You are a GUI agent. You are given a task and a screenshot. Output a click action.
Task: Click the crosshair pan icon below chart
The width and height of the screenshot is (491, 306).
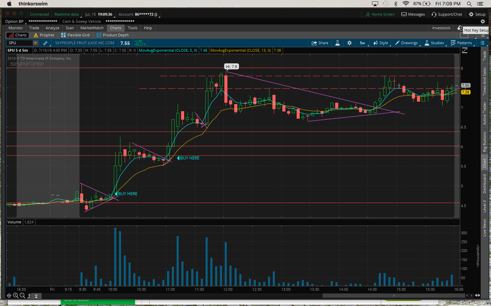tap(9, 296)
